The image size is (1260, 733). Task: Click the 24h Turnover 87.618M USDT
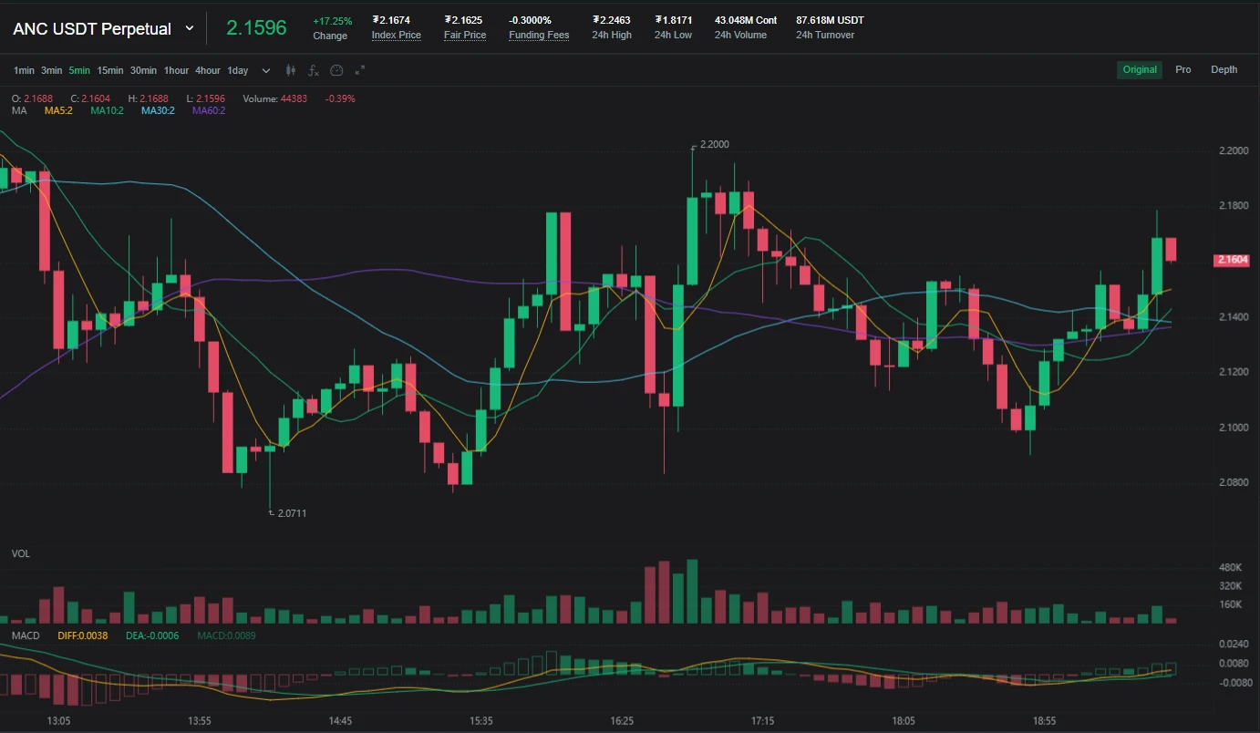(x=830, y=20)
